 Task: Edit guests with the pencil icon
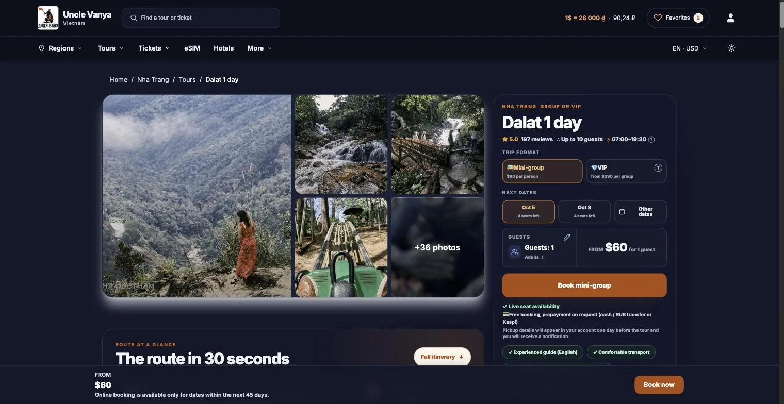coord(566,237)
